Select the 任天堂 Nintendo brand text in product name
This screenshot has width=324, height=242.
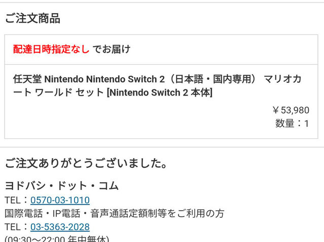tap(49, 79)
